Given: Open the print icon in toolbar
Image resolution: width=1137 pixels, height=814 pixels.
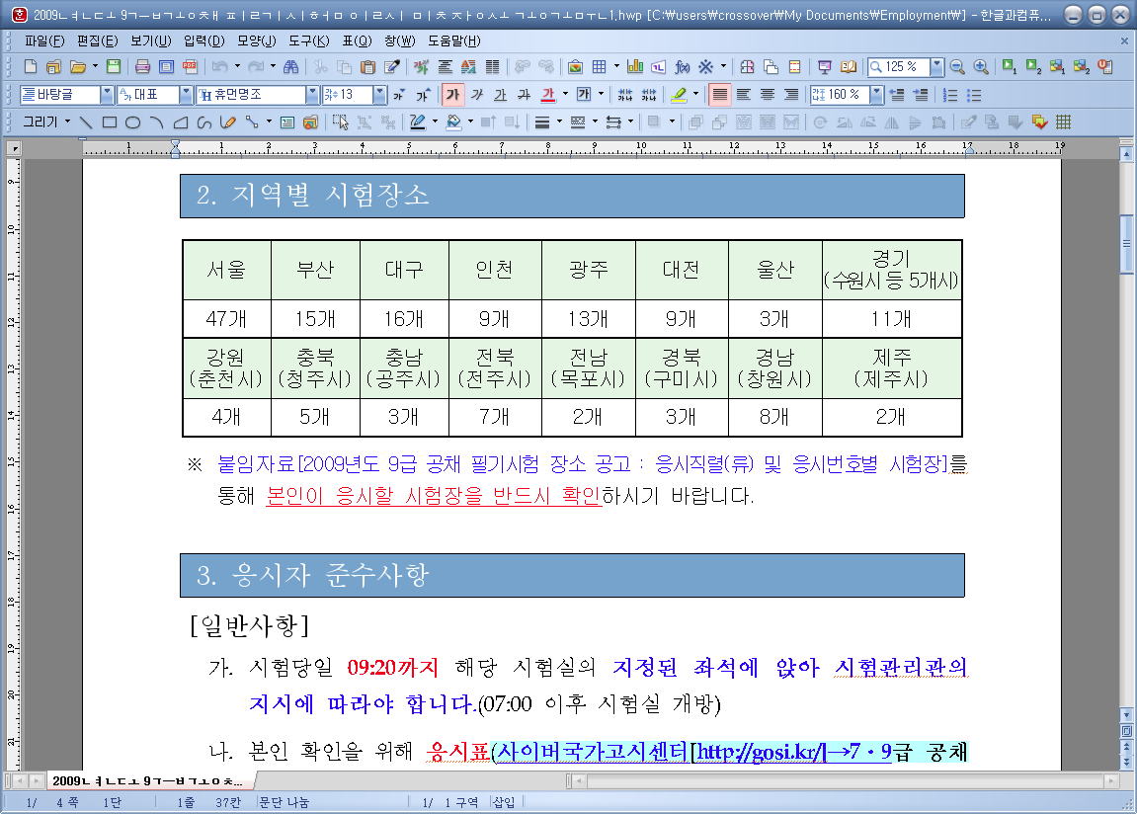Looking at the screenshot, I should point(142,67).
